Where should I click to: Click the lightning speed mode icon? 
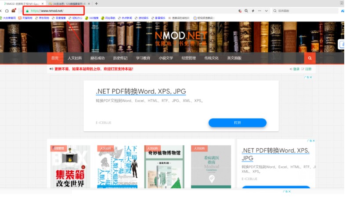pyautogui.click(x=253, y=11)
